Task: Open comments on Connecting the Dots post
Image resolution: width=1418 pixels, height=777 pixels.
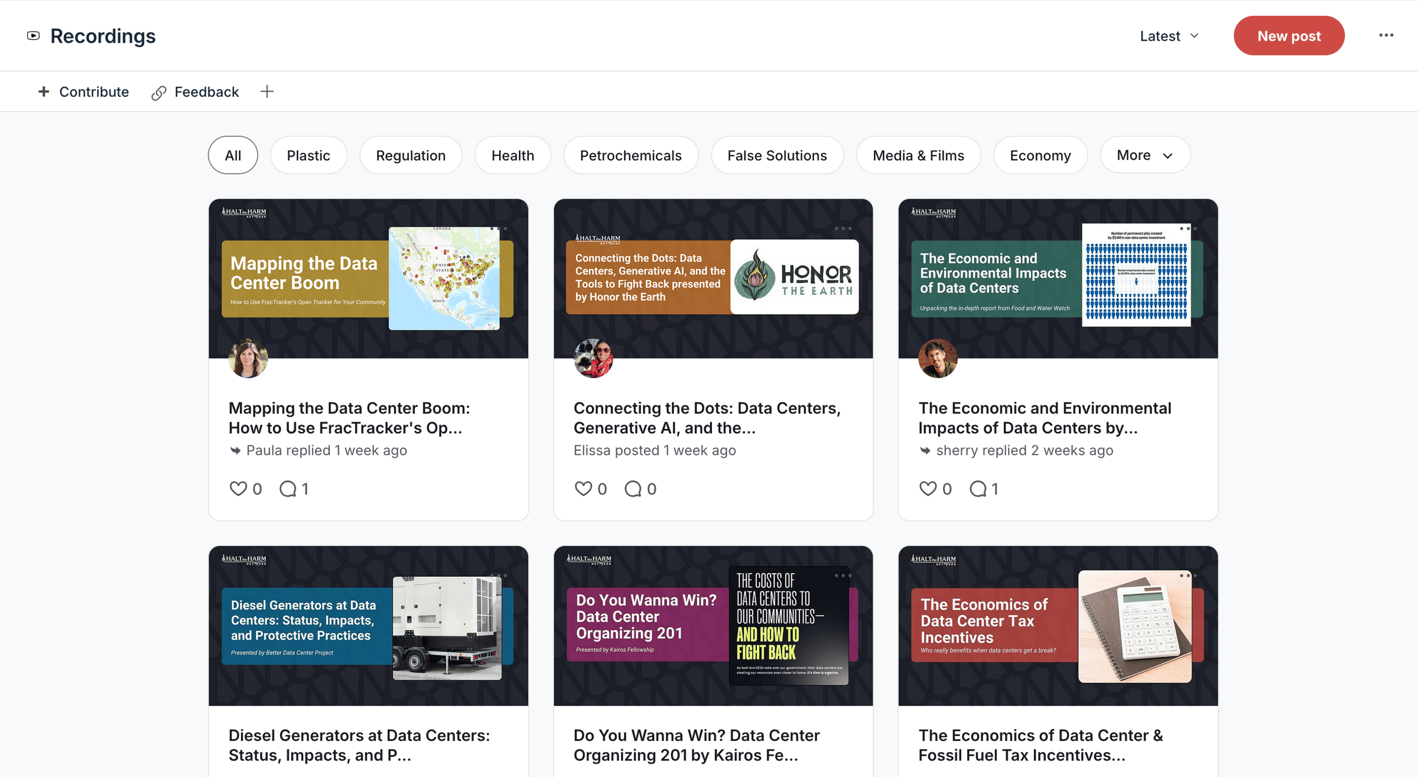Action: click(633, 489)
